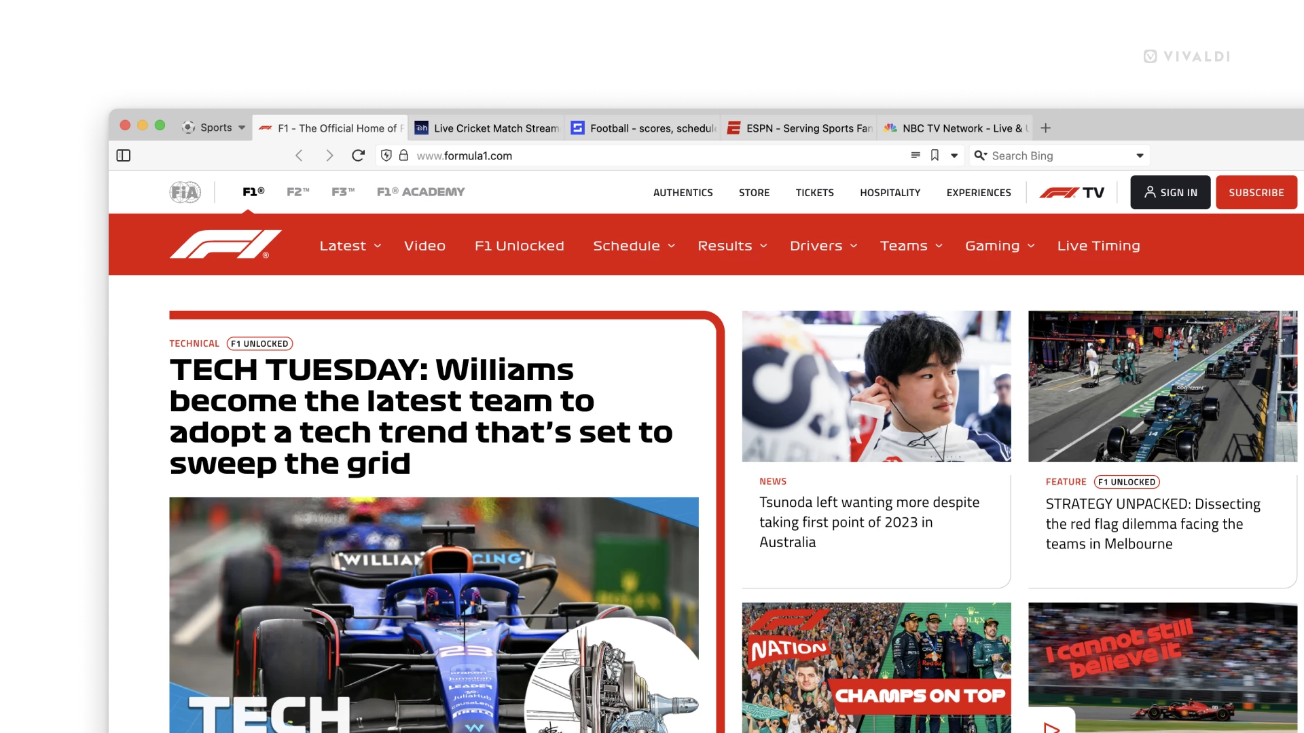Viewport: 1304px width, 733px height.
Task: Open Live Timing page
Action: click(x=1098, y=246)
